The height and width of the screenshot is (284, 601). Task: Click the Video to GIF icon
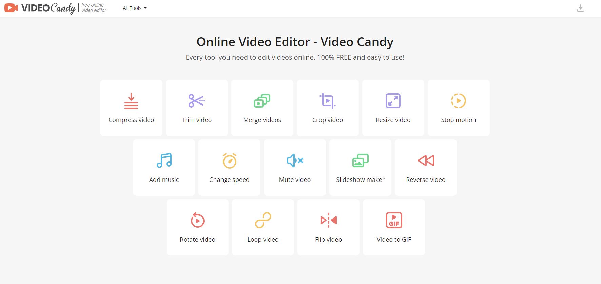click(x=394, y=220)
